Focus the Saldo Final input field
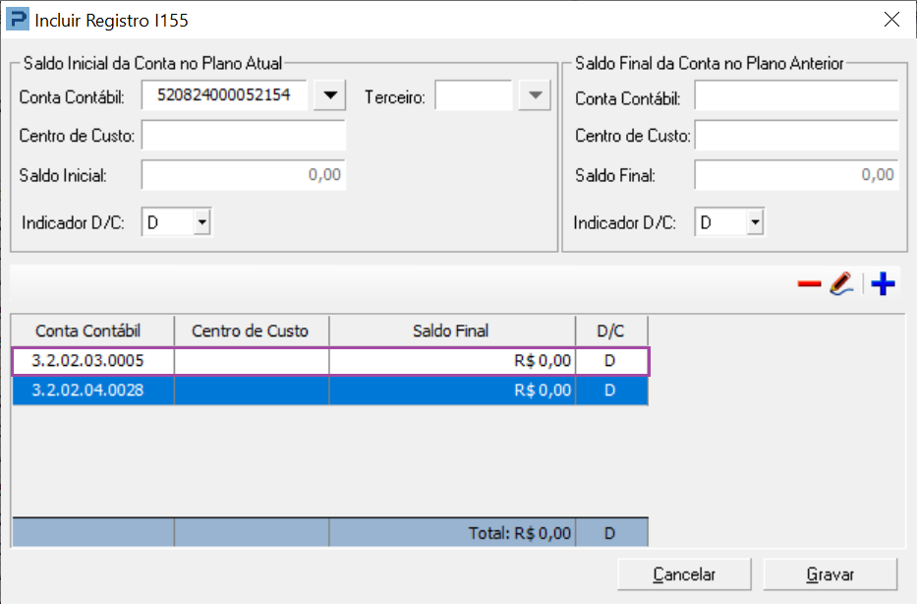917x604 pixels. tap(796, 175)
